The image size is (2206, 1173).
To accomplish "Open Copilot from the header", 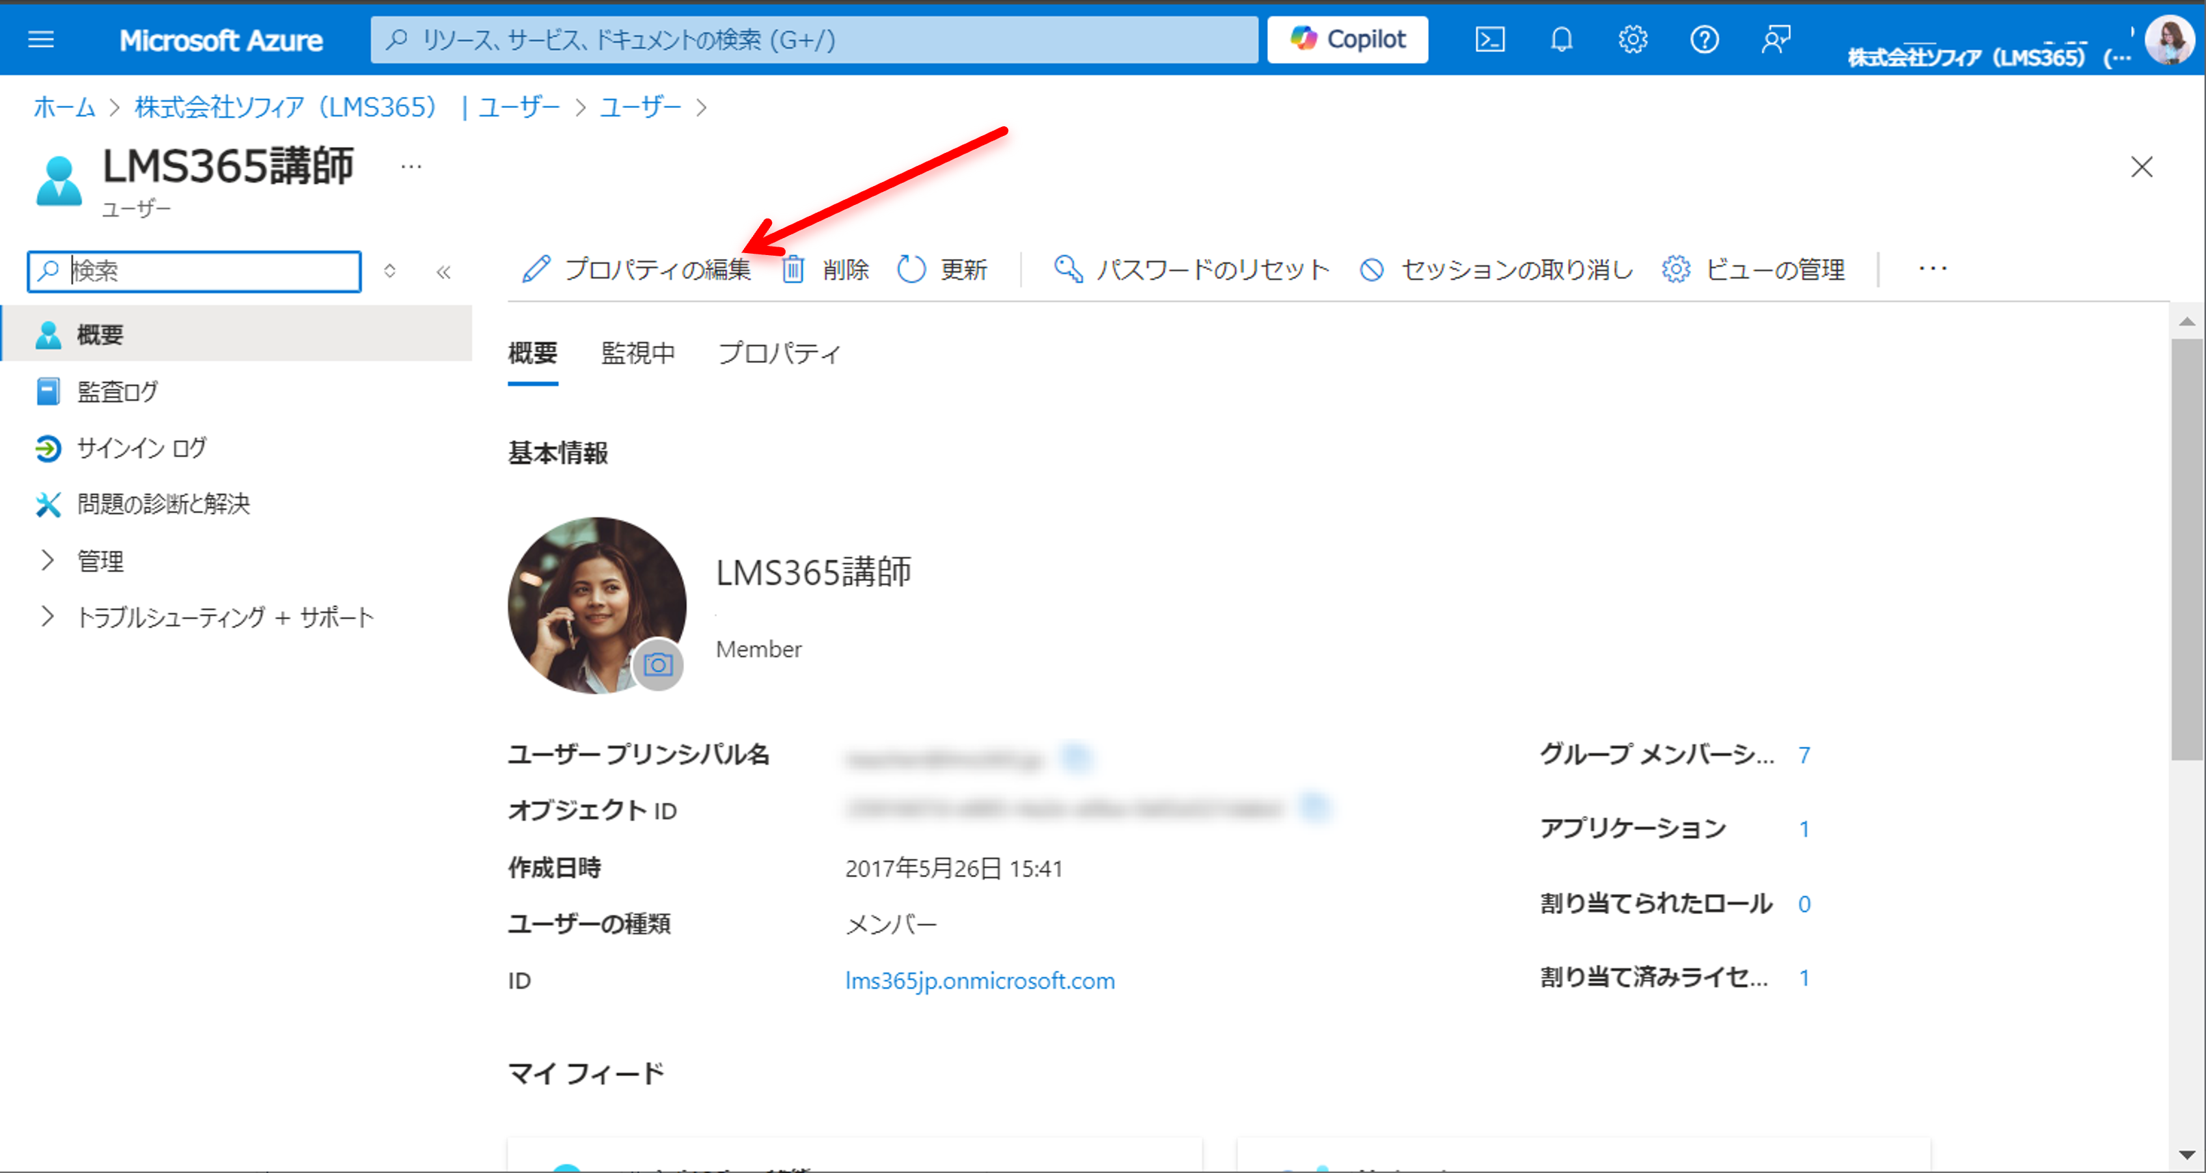I will (1347, 40).
